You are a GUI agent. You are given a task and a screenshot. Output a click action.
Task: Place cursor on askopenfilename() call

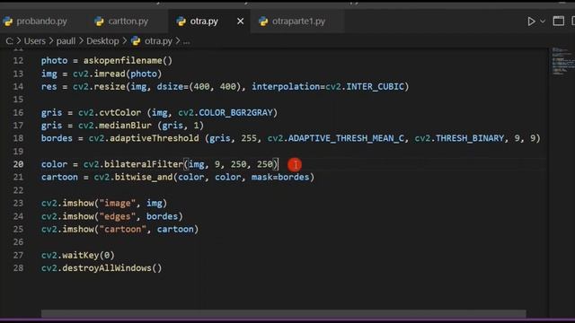[x=128, y=60]
